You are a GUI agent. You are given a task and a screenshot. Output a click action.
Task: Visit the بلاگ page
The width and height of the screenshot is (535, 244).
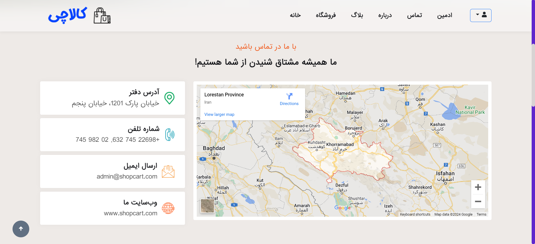click(357, 15)
